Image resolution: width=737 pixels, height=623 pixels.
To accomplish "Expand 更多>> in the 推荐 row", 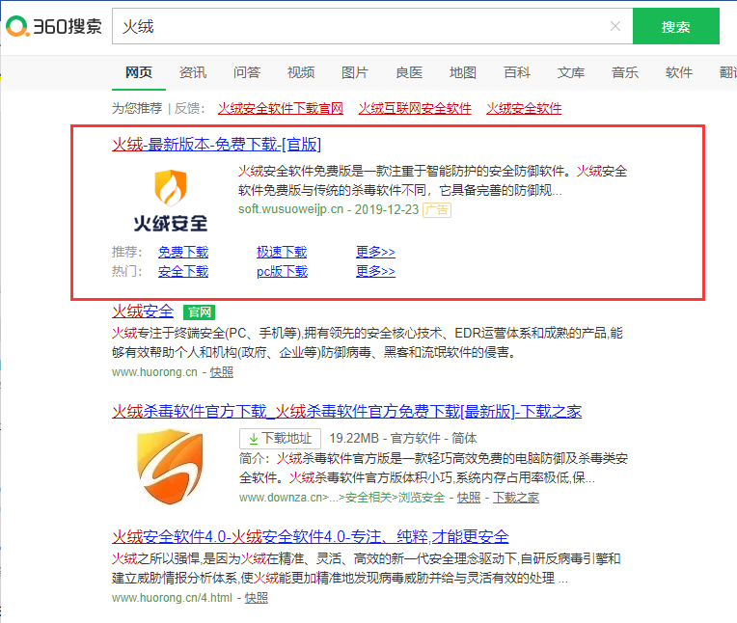I will tap(375, 253).
